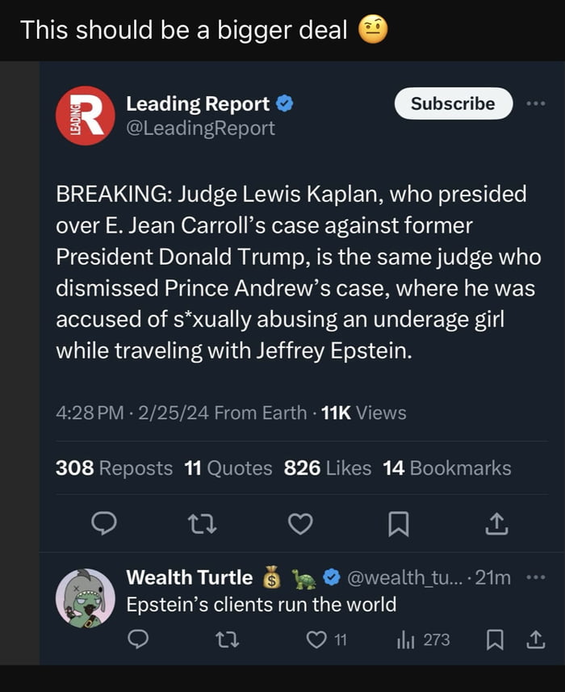Image resolution: width=565 pixels, height=692 pixels.
Task: Open more options on Wealth Turtle's reply
Action: tap(535, 578)
